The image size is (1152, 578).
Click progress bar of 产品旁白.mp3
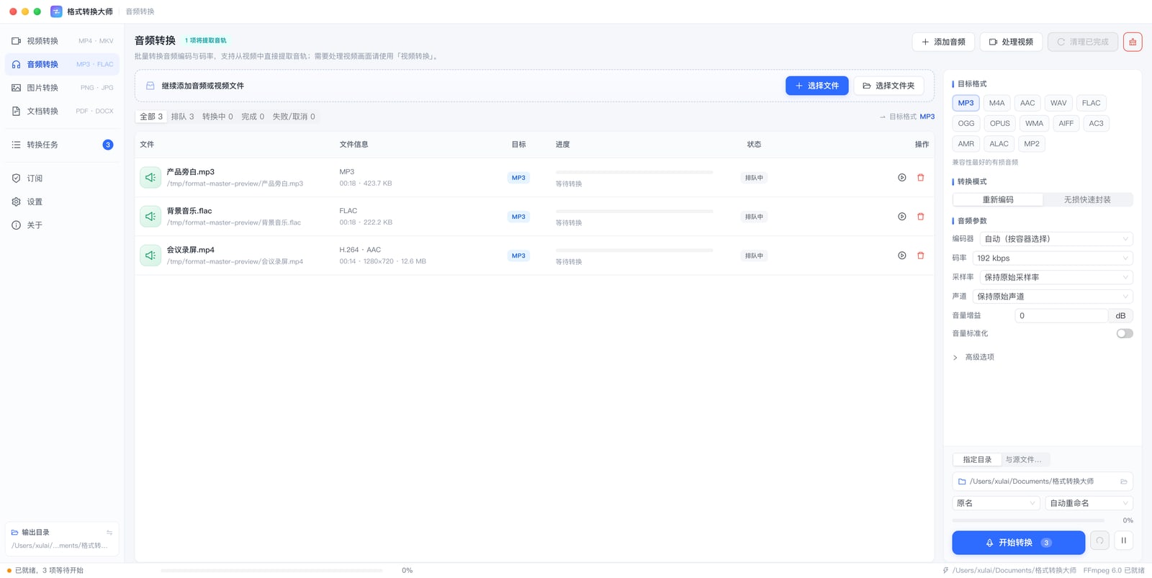click(634, 173)
